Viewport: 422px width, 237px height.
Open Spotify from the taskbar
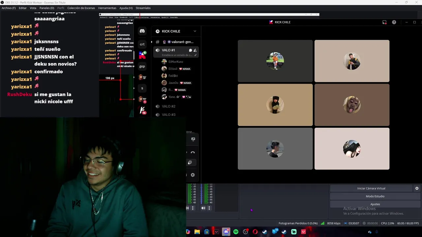point(236,232)
